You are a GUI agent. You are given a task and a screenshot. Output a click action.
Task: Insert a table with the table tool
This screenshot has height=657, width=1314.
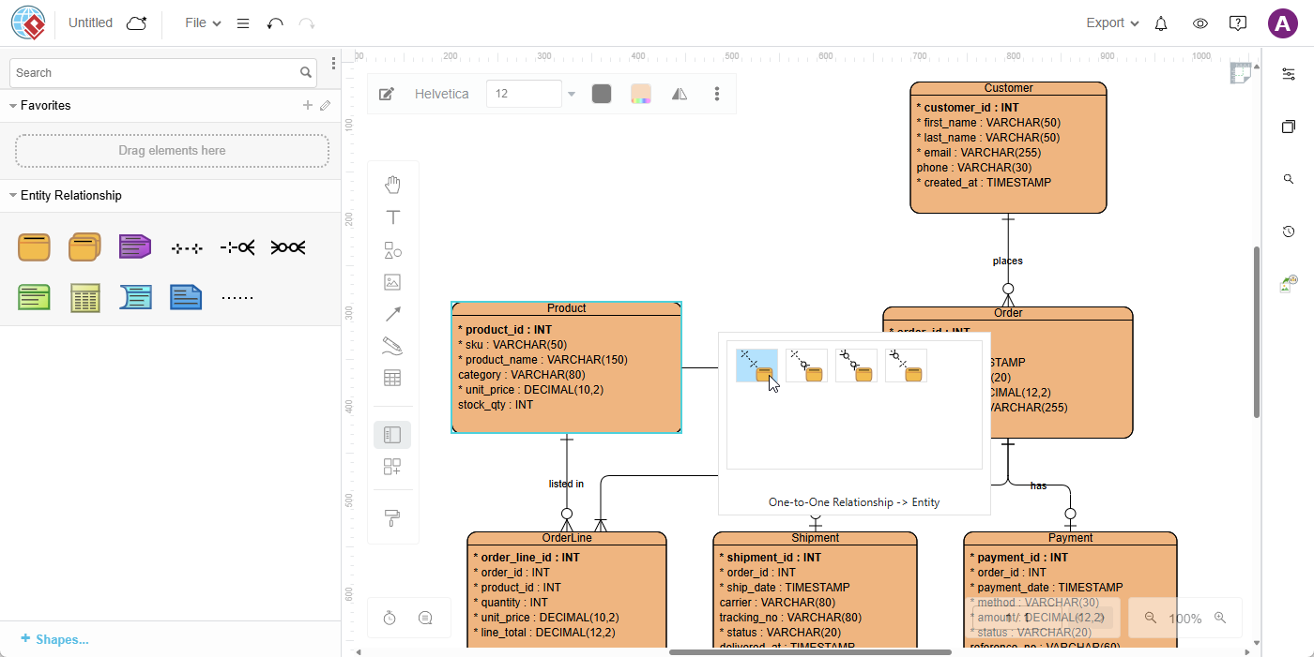click(x=392, y=379)
